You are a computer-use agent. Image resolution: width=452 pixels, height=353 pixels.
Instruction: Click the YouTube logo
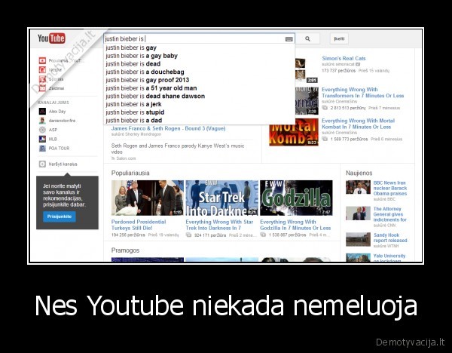(51, 38)
